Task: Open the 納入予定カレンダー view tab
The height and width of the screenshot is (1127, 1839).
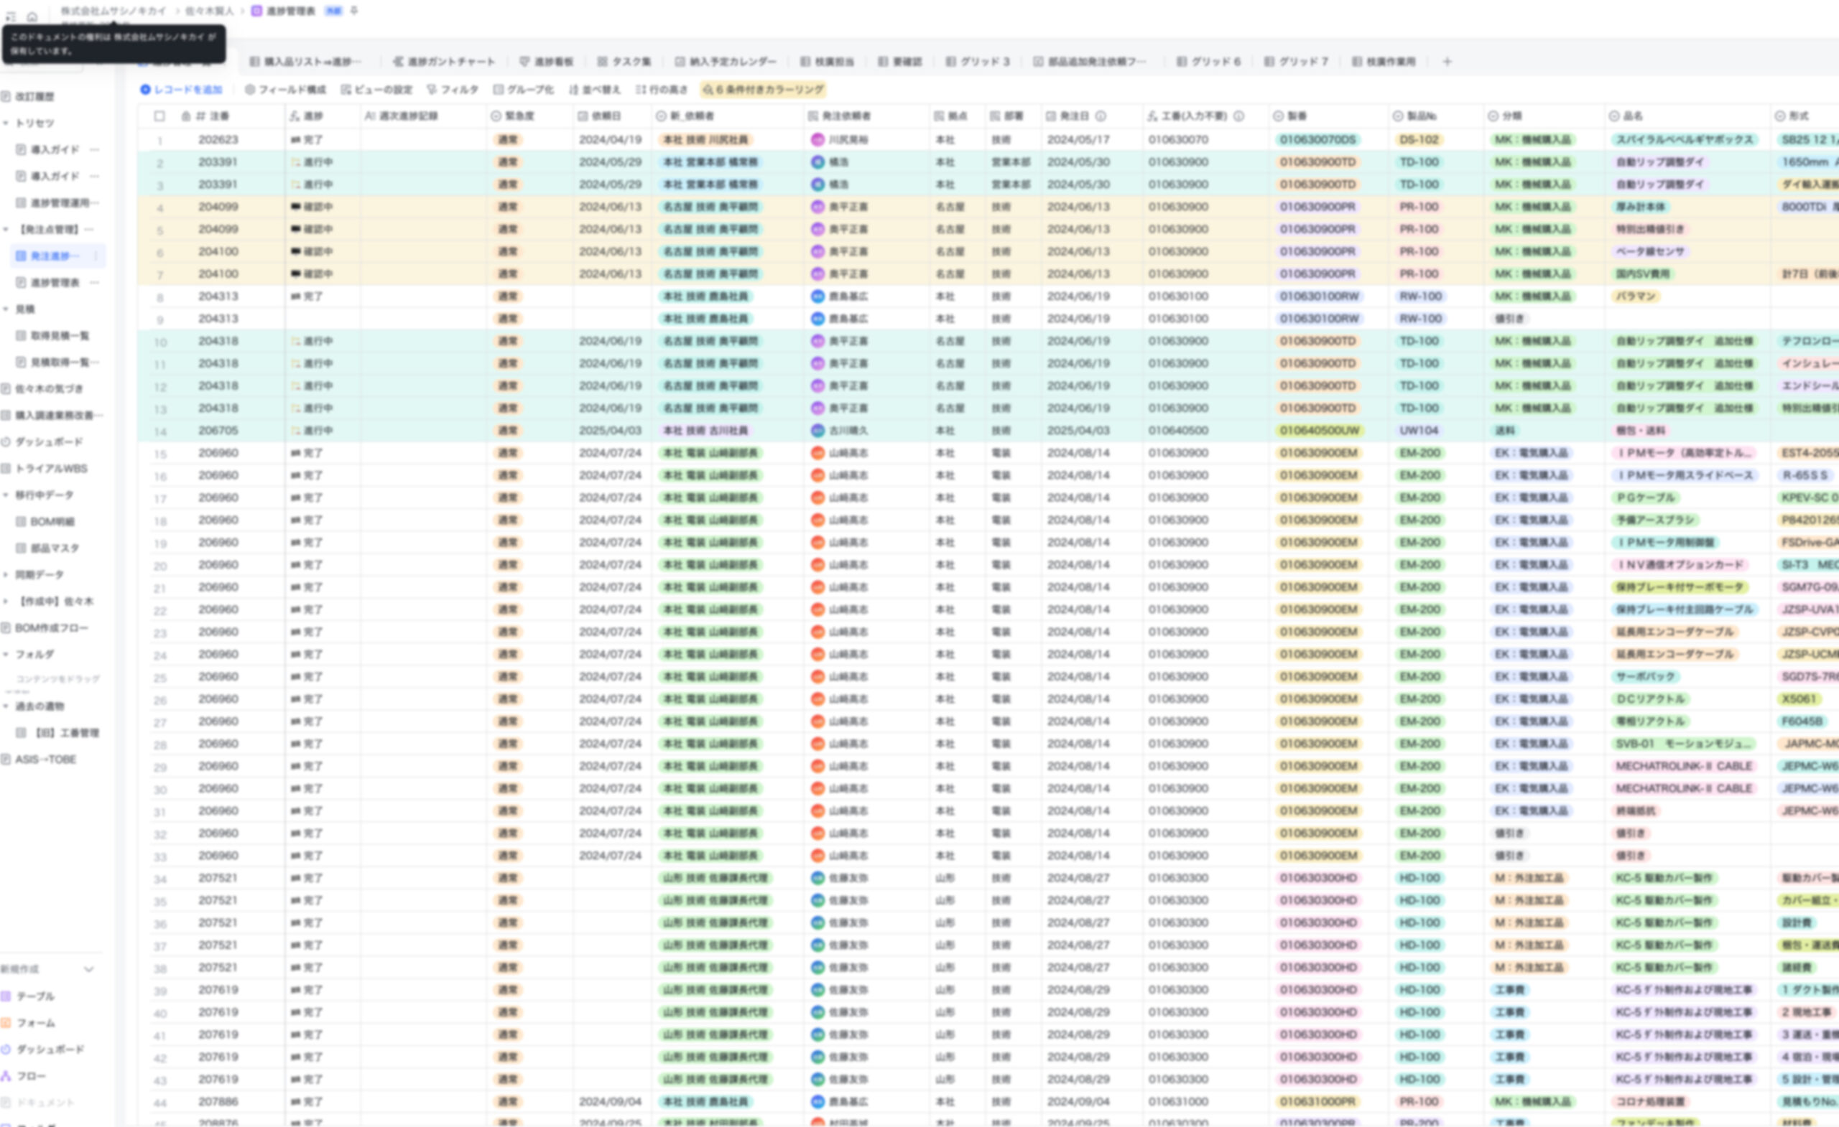Action: 726,62
